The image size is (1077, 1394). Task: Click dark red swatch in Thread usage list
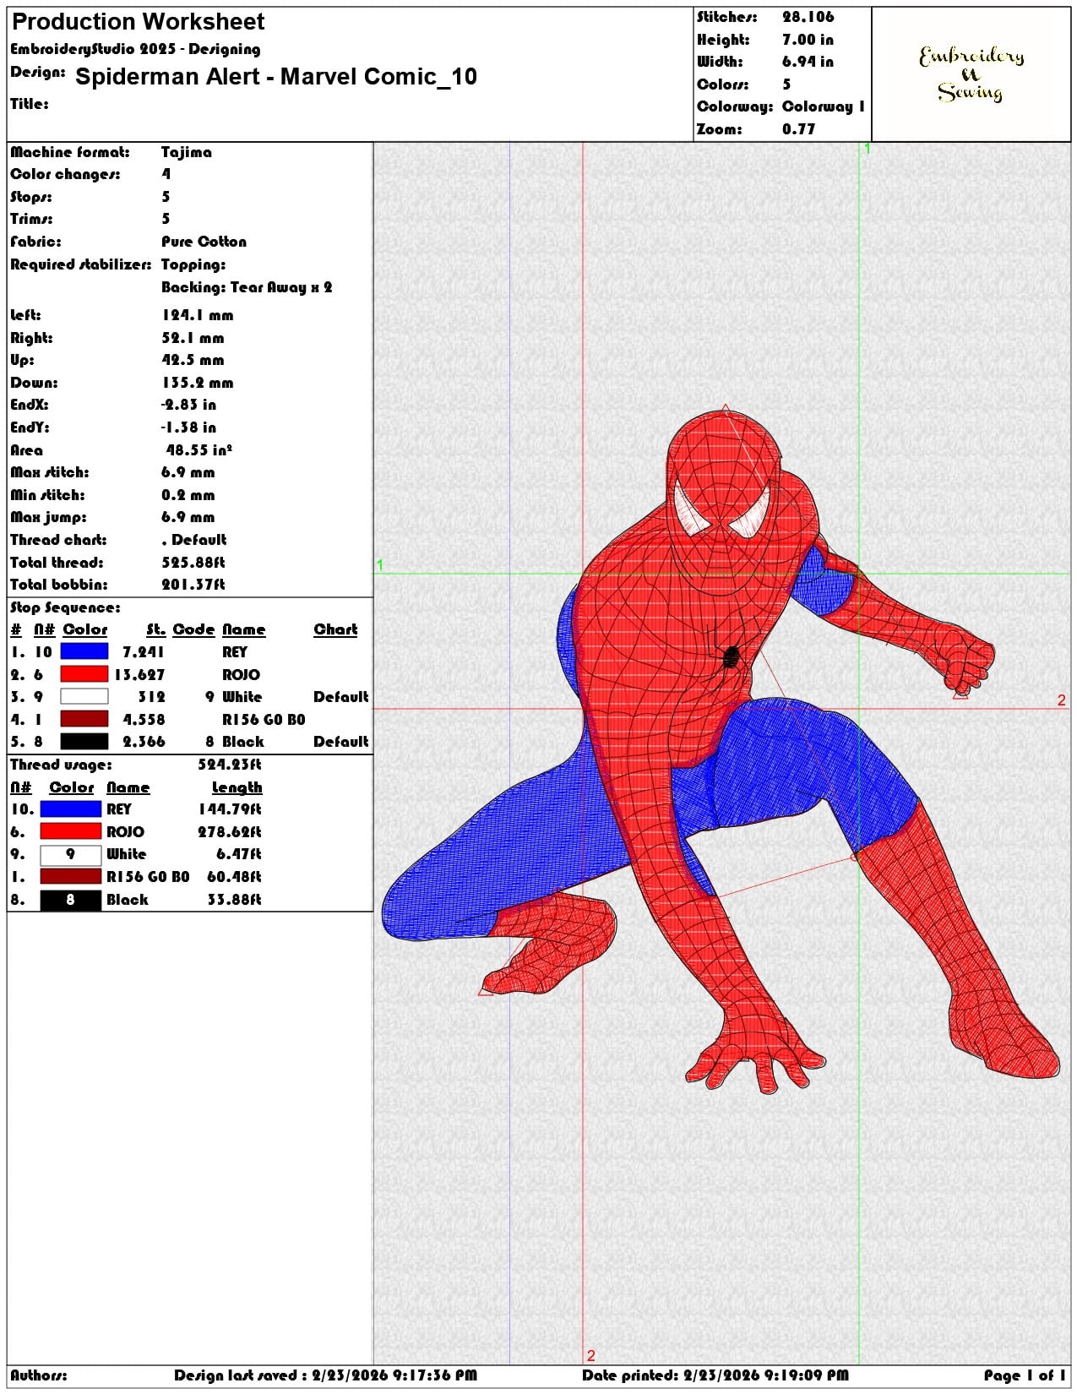tap(70, 877)
